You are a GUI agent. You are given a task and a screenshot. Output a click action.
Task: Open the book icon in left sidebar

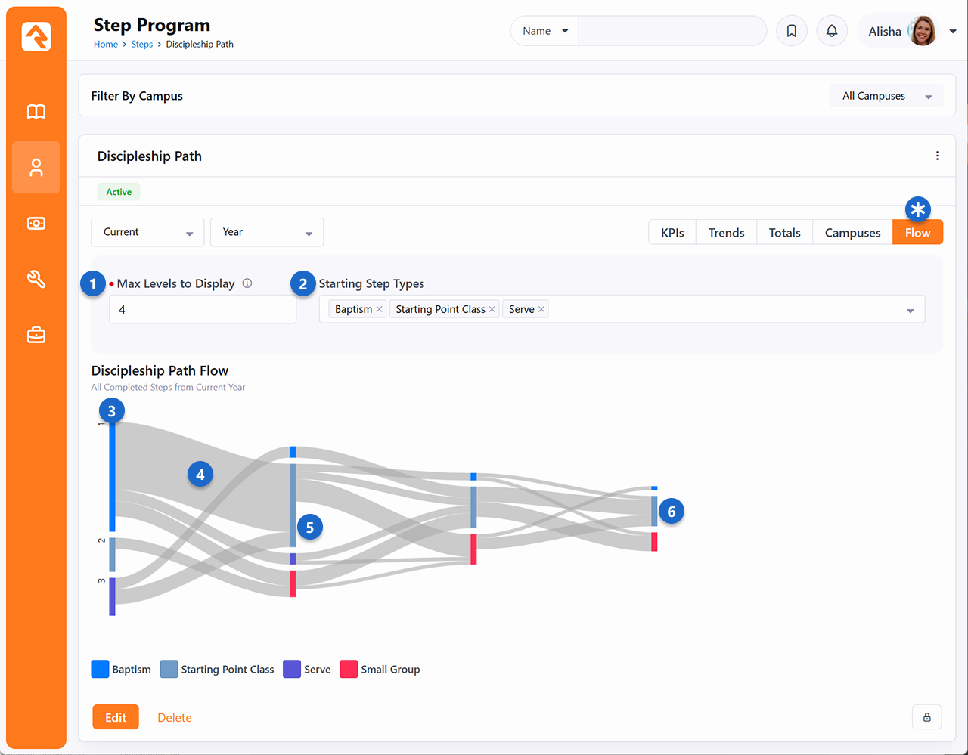coord(36,112)
